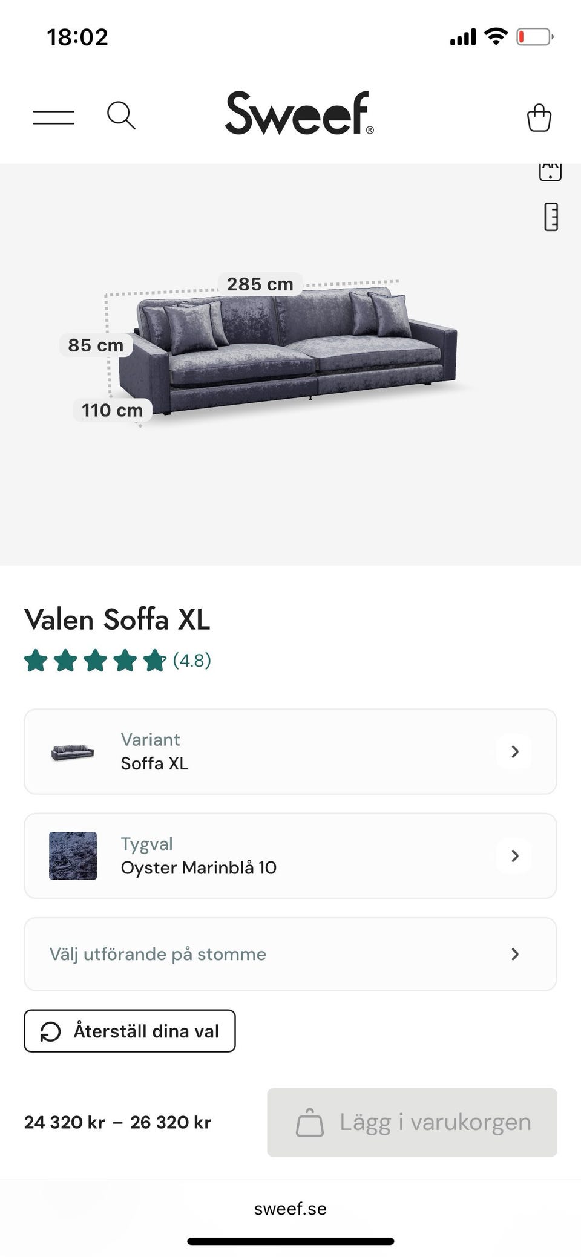The height and width of the screenshot is (1257, 581).
Task: Click Återställ dina val button
Action: coord(130,1031)
